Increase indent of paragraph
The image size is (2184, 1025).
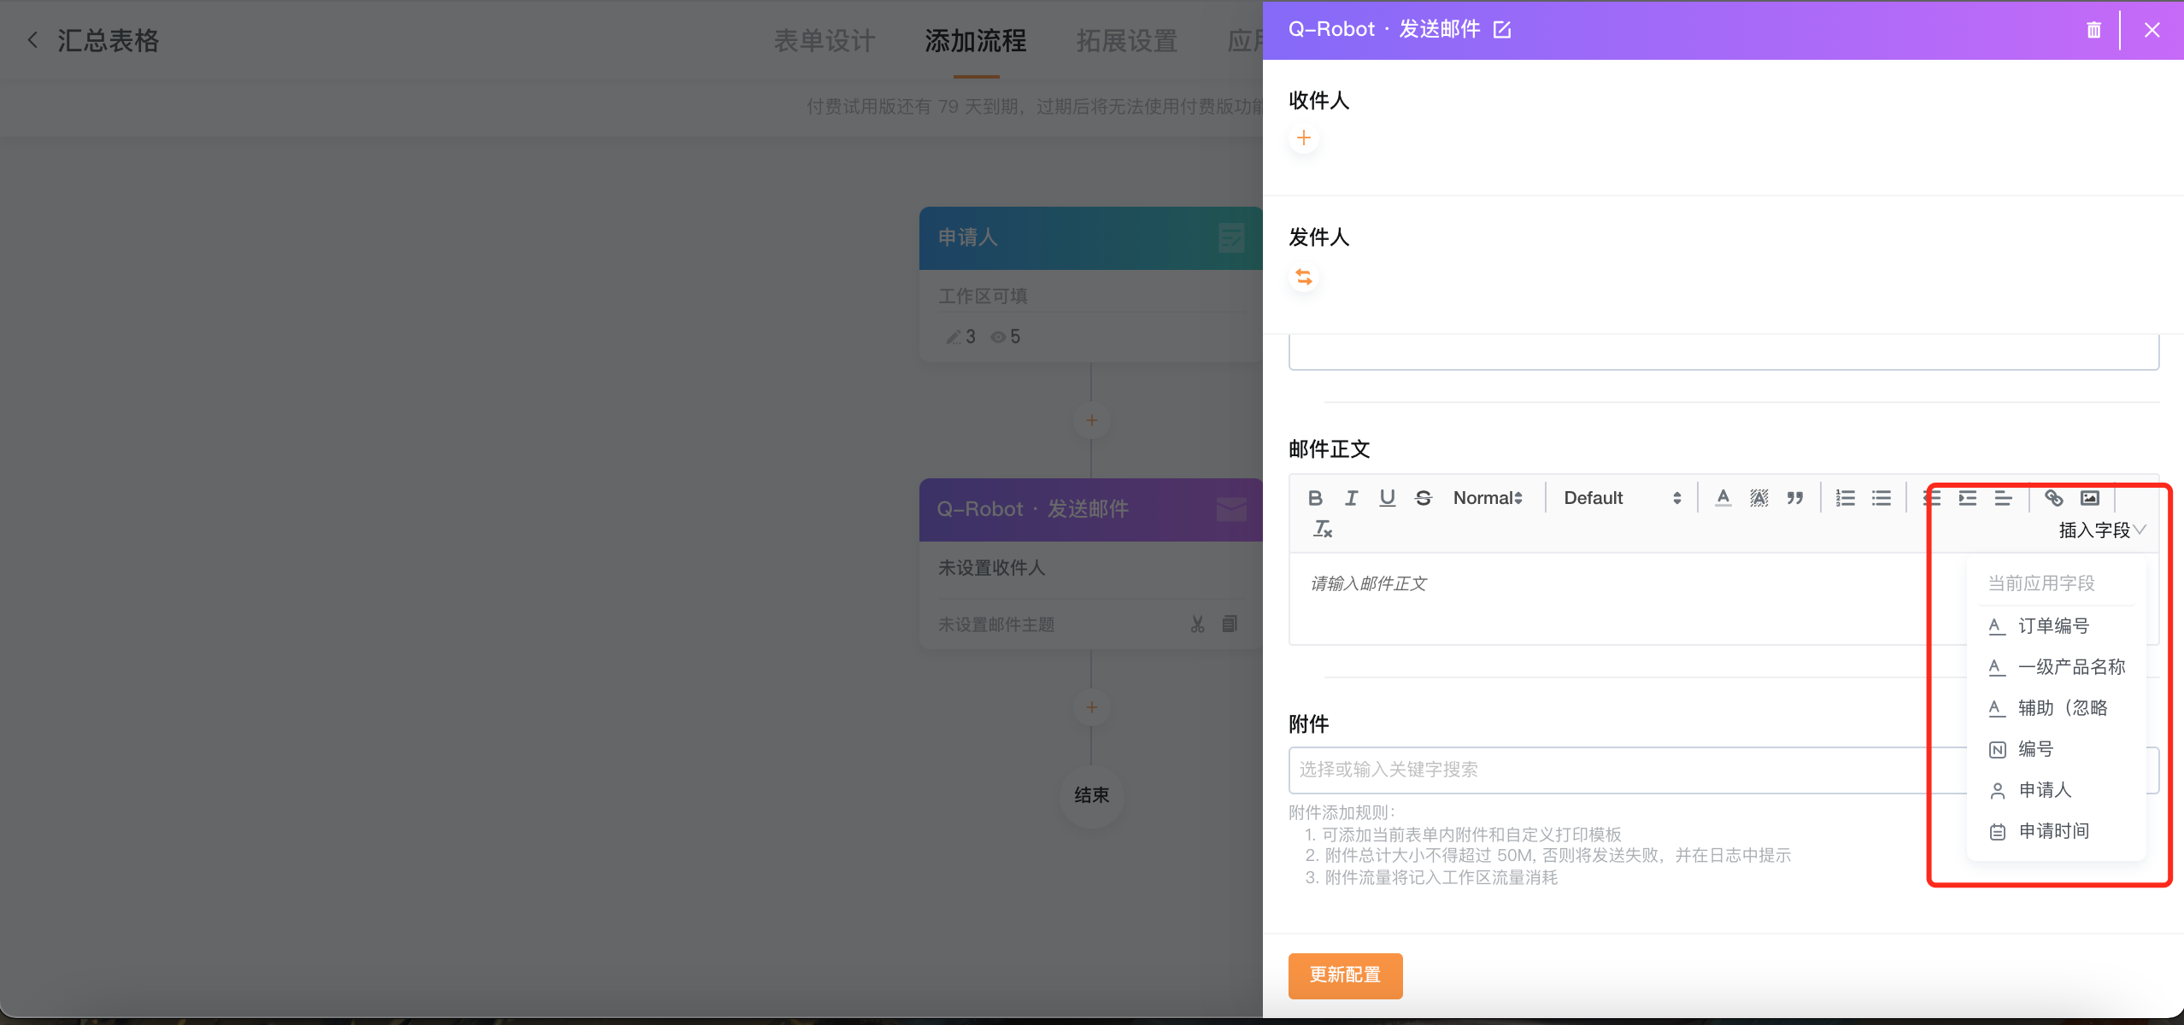click(x=1968, y=498)
